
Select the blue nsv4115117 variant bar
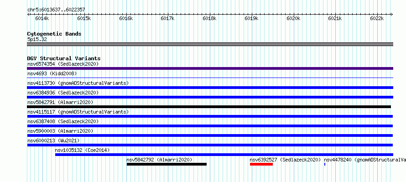tap(210, 116)
